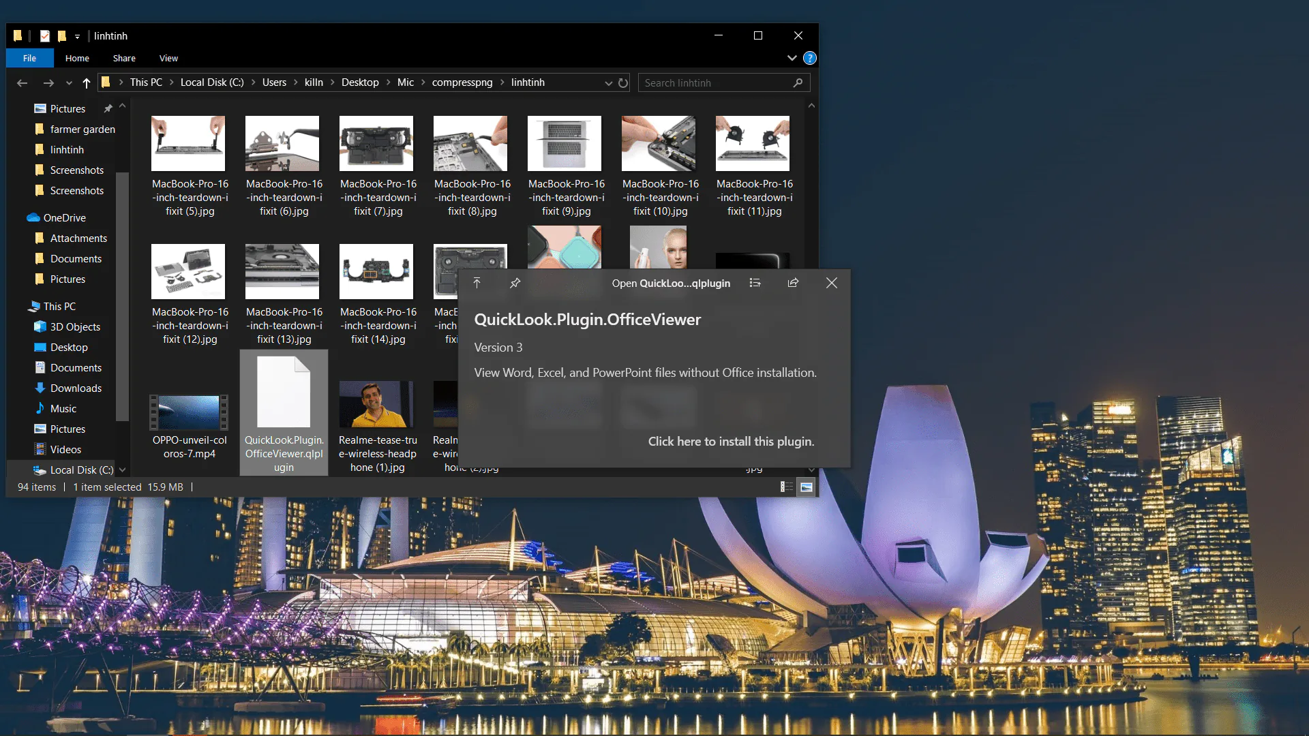Refresh the linhtinh folder view
Viewport: 1309px width, 736px height.
click(623, 82)
